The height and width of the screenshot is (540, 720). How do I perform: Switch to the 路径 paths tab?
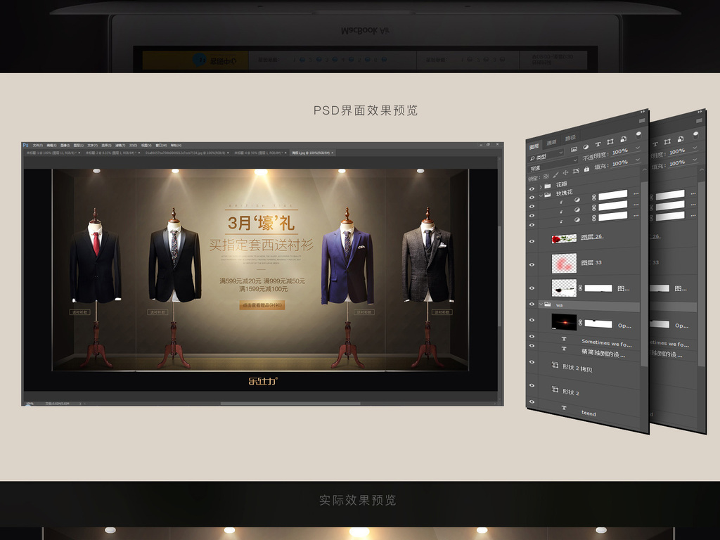click(570, 138)
